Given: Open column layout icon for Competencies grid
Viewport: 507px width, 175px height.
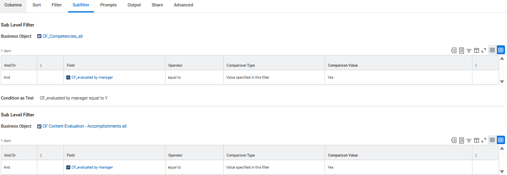Looking at the screenshot, I should tap(476, 50).
